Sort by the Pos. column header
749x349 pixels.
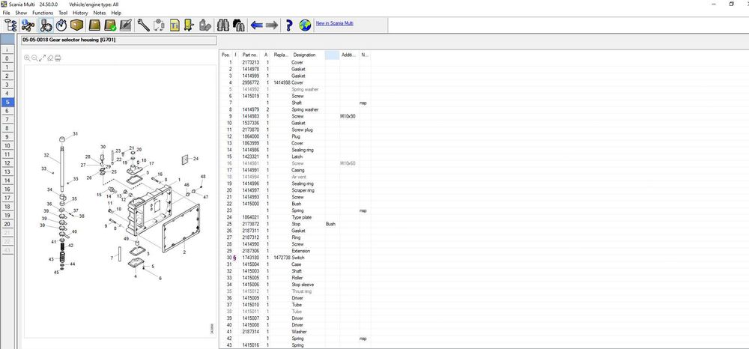[226, 55]
